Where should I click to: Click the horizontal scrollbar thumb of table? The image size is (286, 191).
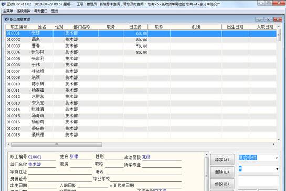(56, 144)
